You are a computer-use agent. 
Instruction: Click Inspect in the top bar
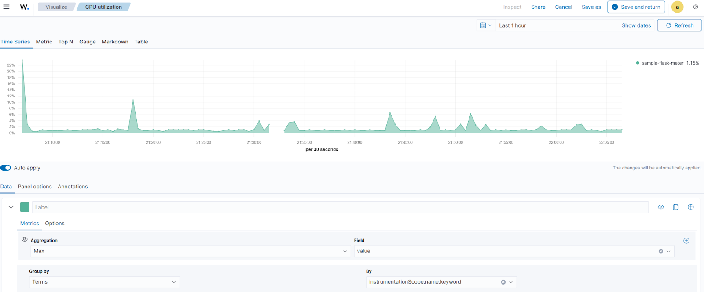512,7
